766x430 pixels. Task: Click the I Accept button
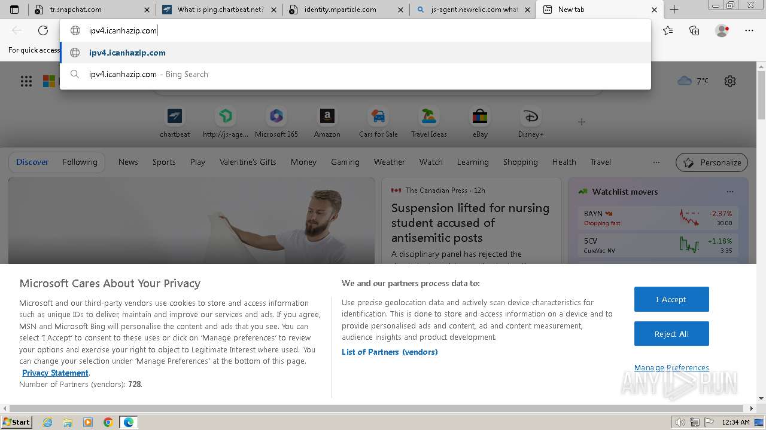(x=671, y=299)
